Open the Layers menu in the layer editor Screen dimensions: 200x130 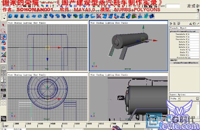(x=173, y=94)
